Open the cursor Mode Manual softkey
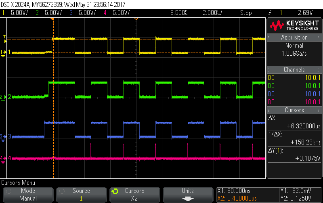Image resolution: width=323 pixels, height=203 pixels. [x=28, y=195]
